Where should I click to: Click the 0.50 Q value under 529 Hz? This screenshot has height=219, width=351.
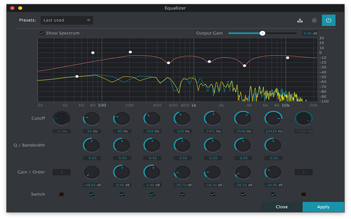click(x=183, y=158)
